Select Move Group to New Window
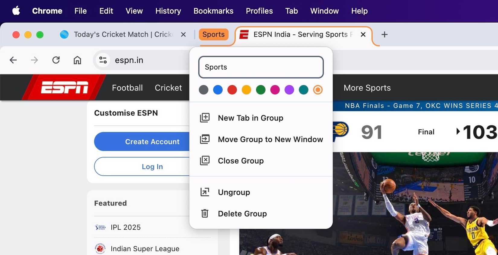The image size is (498, 255). tap(261, 139)
